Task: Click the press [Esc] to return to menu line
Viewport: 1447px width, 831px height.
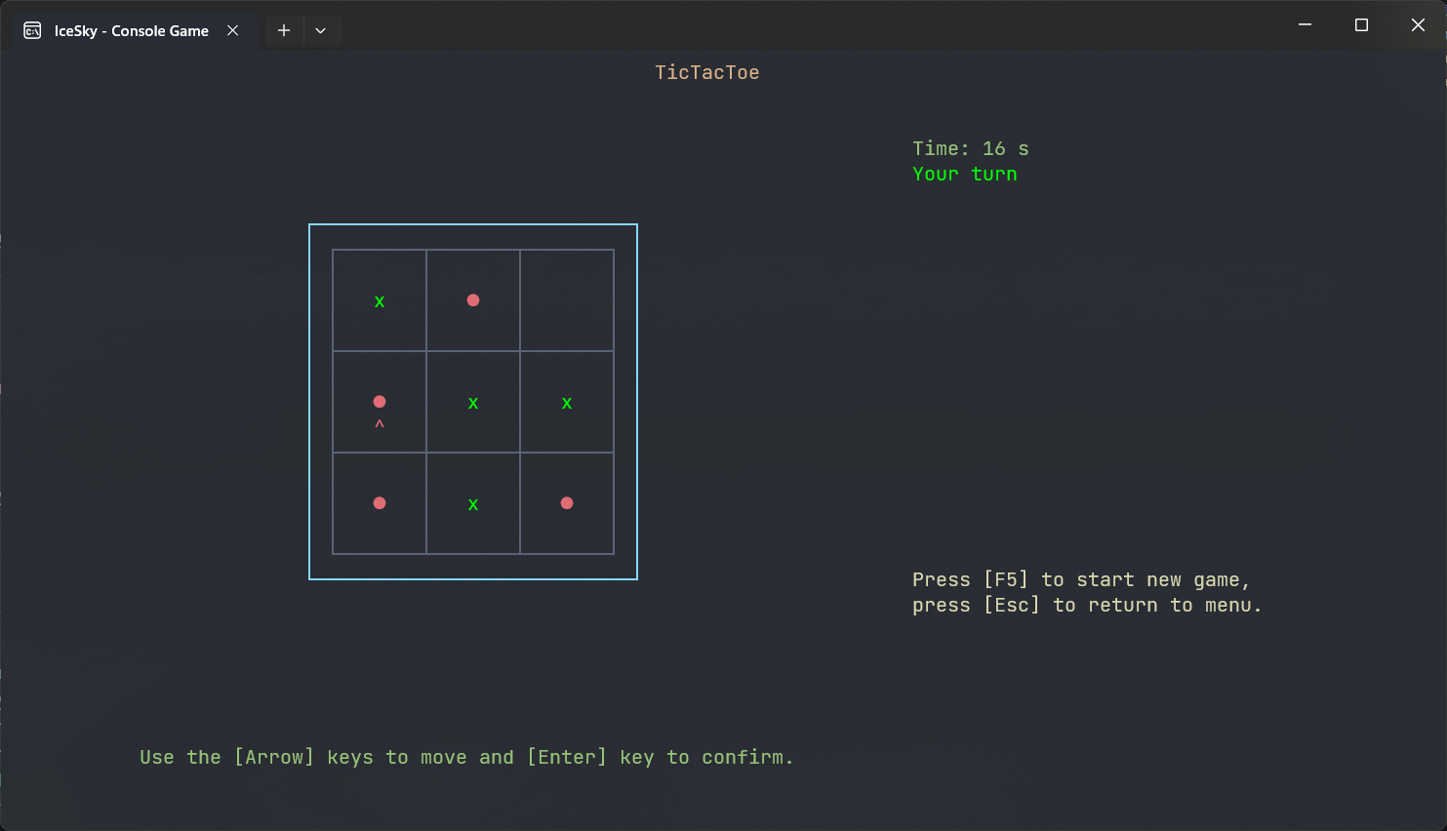Action: click(1087, 605)
